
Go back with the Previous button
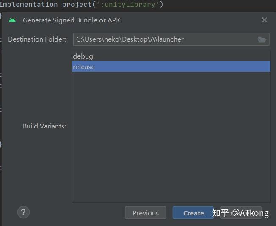[x=145, y=213]
